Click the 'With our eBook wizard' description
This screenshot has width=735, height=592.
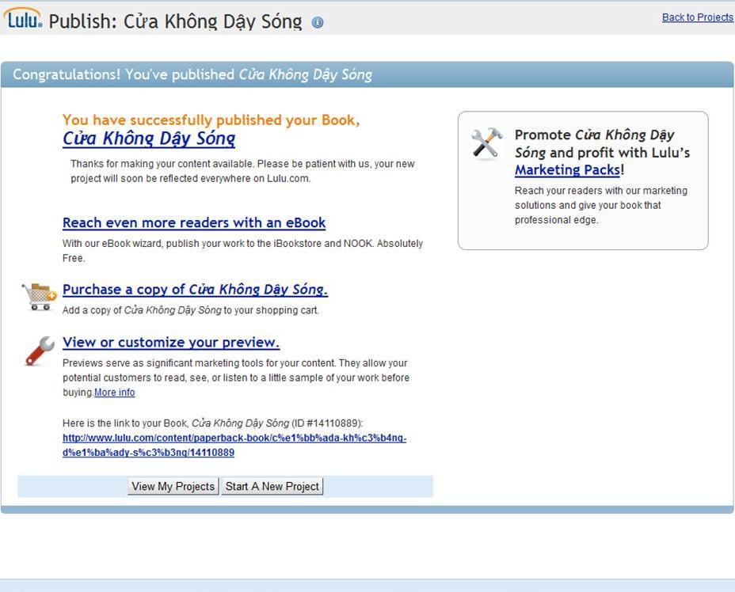pyautogui.click(x=243, y=251)
